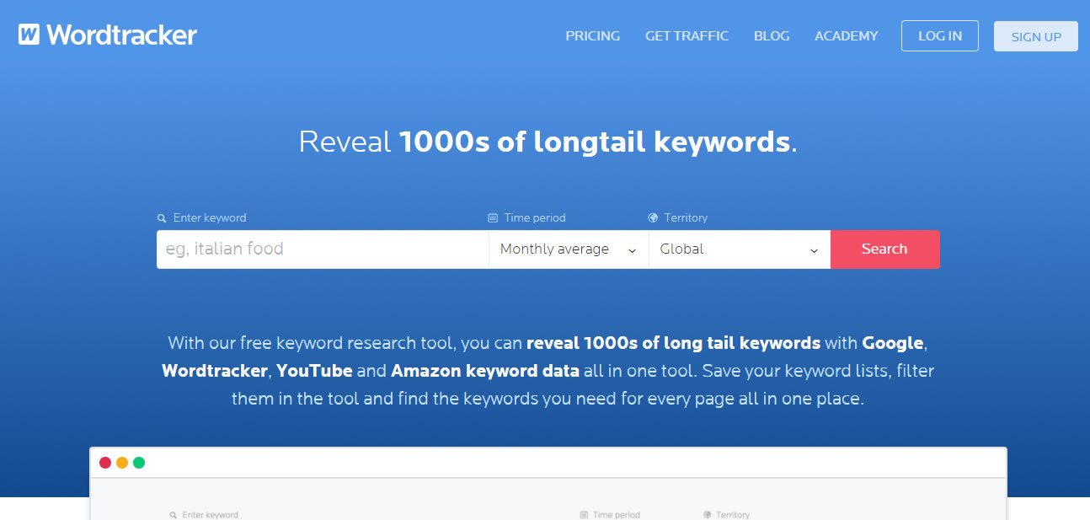Image resolution: width=1090 pixels, height=520 pixels.
Task: Go to Get Traffic in navigation
Action: (687, 36)
